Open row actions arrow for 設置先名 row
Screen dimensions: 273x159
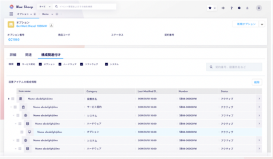coord(259,99)
